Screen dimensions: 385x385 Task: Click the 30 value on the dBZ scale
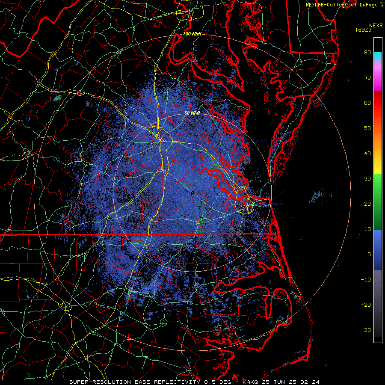coord(367,178)
